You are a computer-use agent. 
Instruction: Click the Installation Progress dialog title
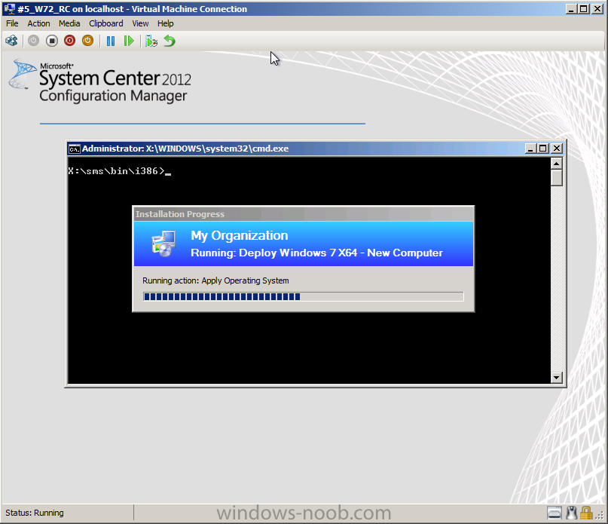pos(180,214)
